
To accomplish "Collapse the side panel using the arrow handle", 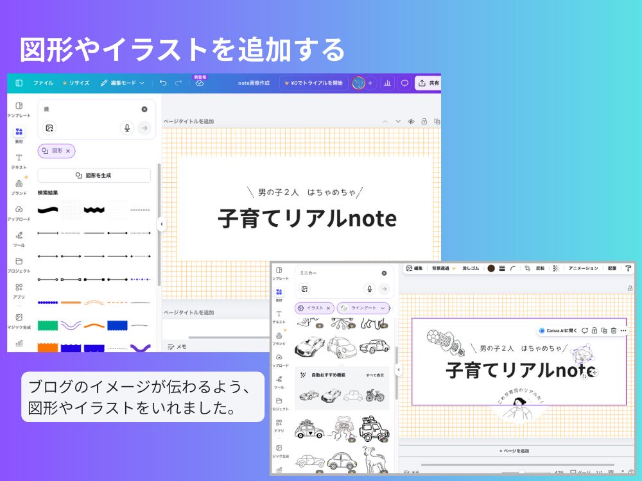I will coord(161,224).
